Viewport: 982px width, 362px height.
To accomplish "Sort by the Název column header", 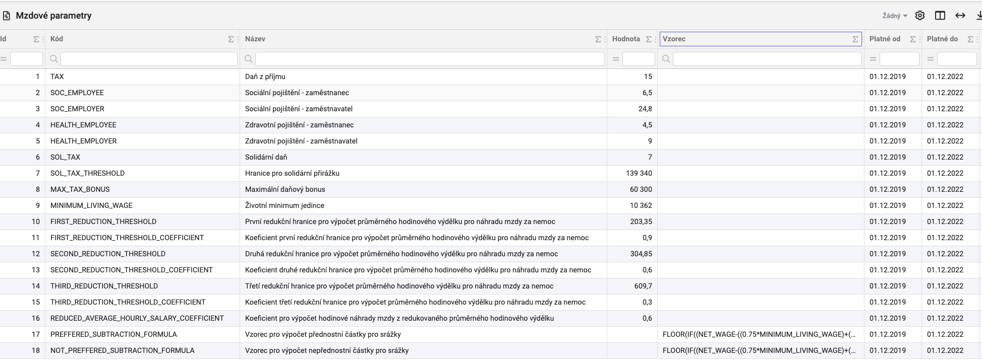I will click(255, 39).
